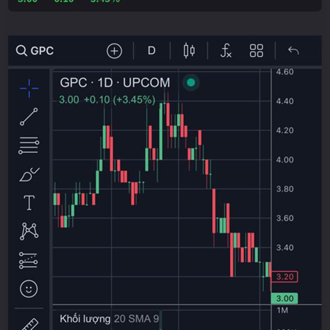The image size is (330, 330).
Task: Add a symbol to compare (plus icon)
Action: (x=114, y=51)
